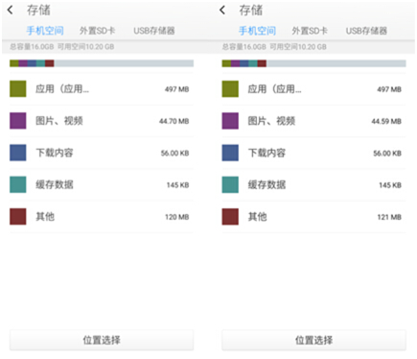Open 缓存数据 label in right screen
The height and width of the screenshot is (359, 417).
tap(266, 184)
